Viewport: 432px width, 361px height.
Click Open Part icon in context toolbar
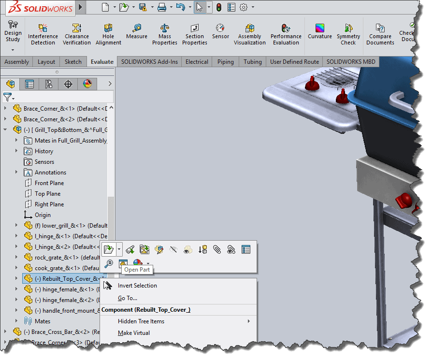[x=109, y=250]
